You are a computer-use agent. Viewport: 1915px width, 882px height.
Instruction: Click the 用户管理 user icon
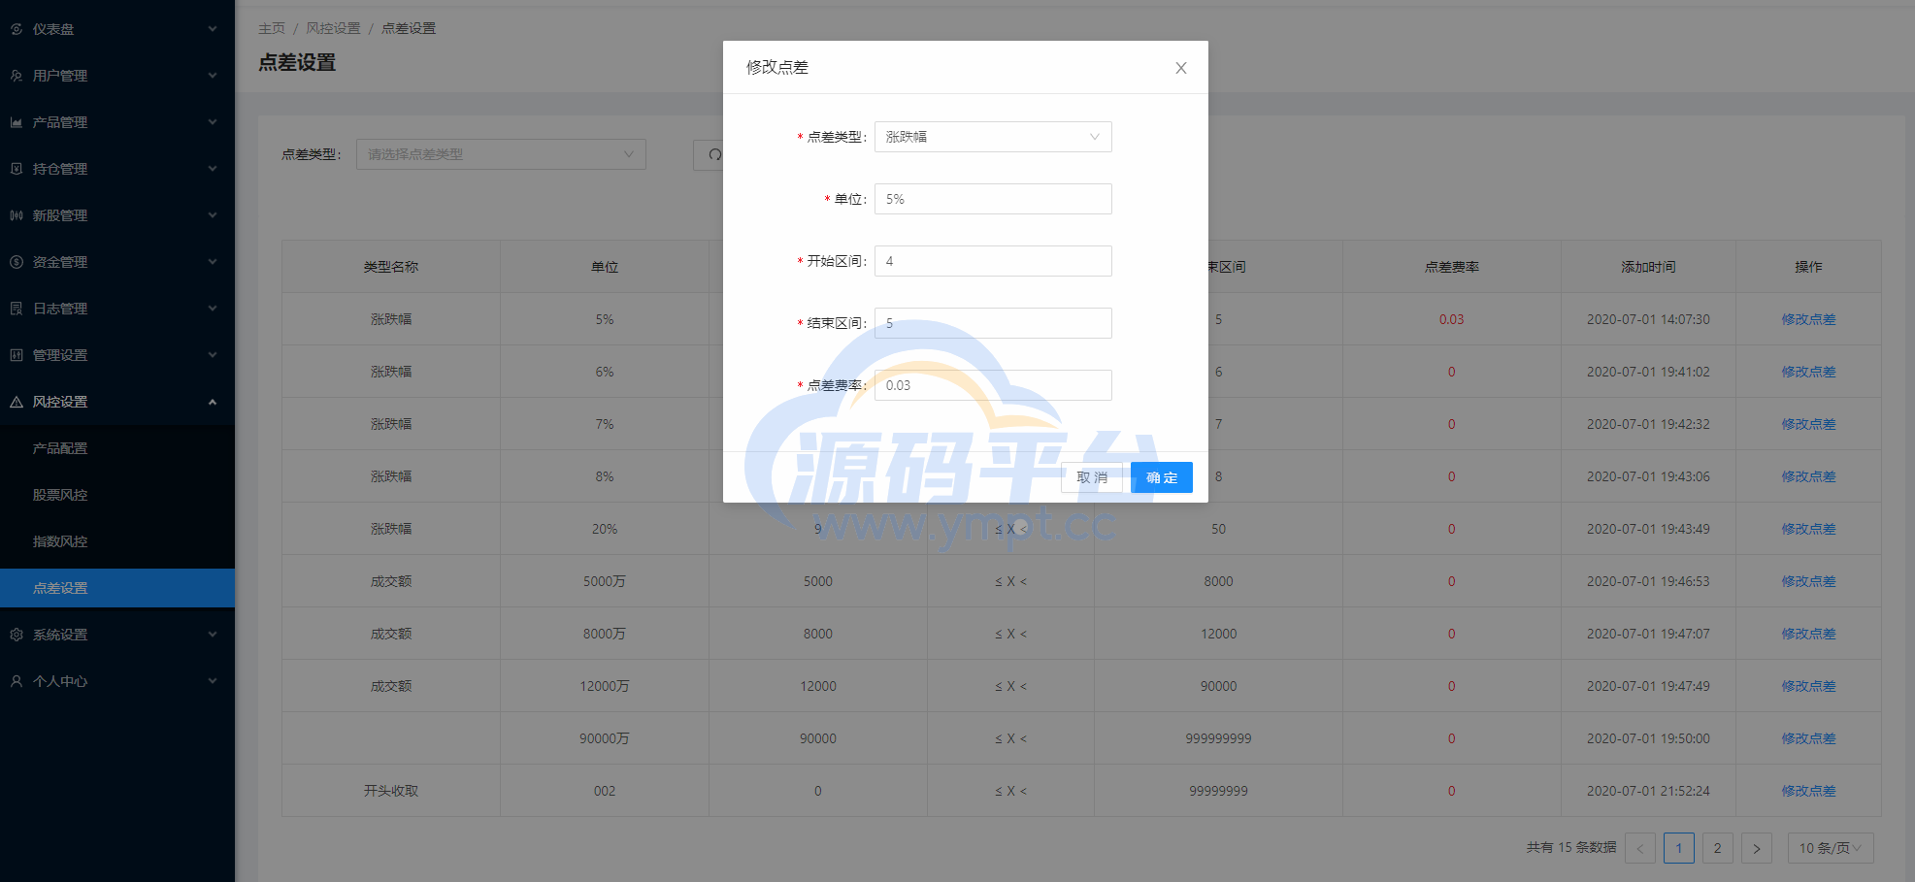point(17,76)
